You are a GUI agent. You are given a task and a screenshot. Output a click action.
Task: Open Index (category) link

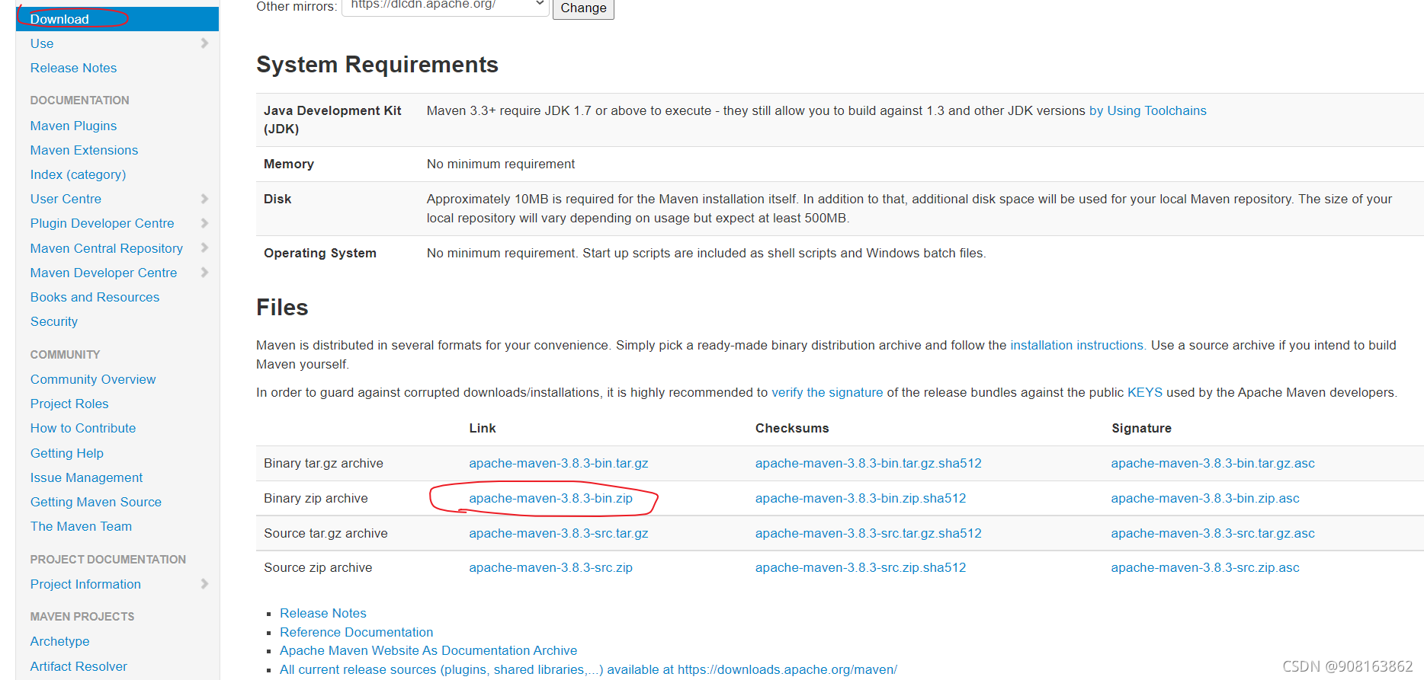[78, 174]
